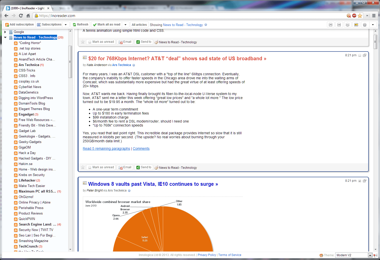Screen dimensions: 380x260
Task: Open the Privacy Policy link in footer
Action: pos(207,255)
